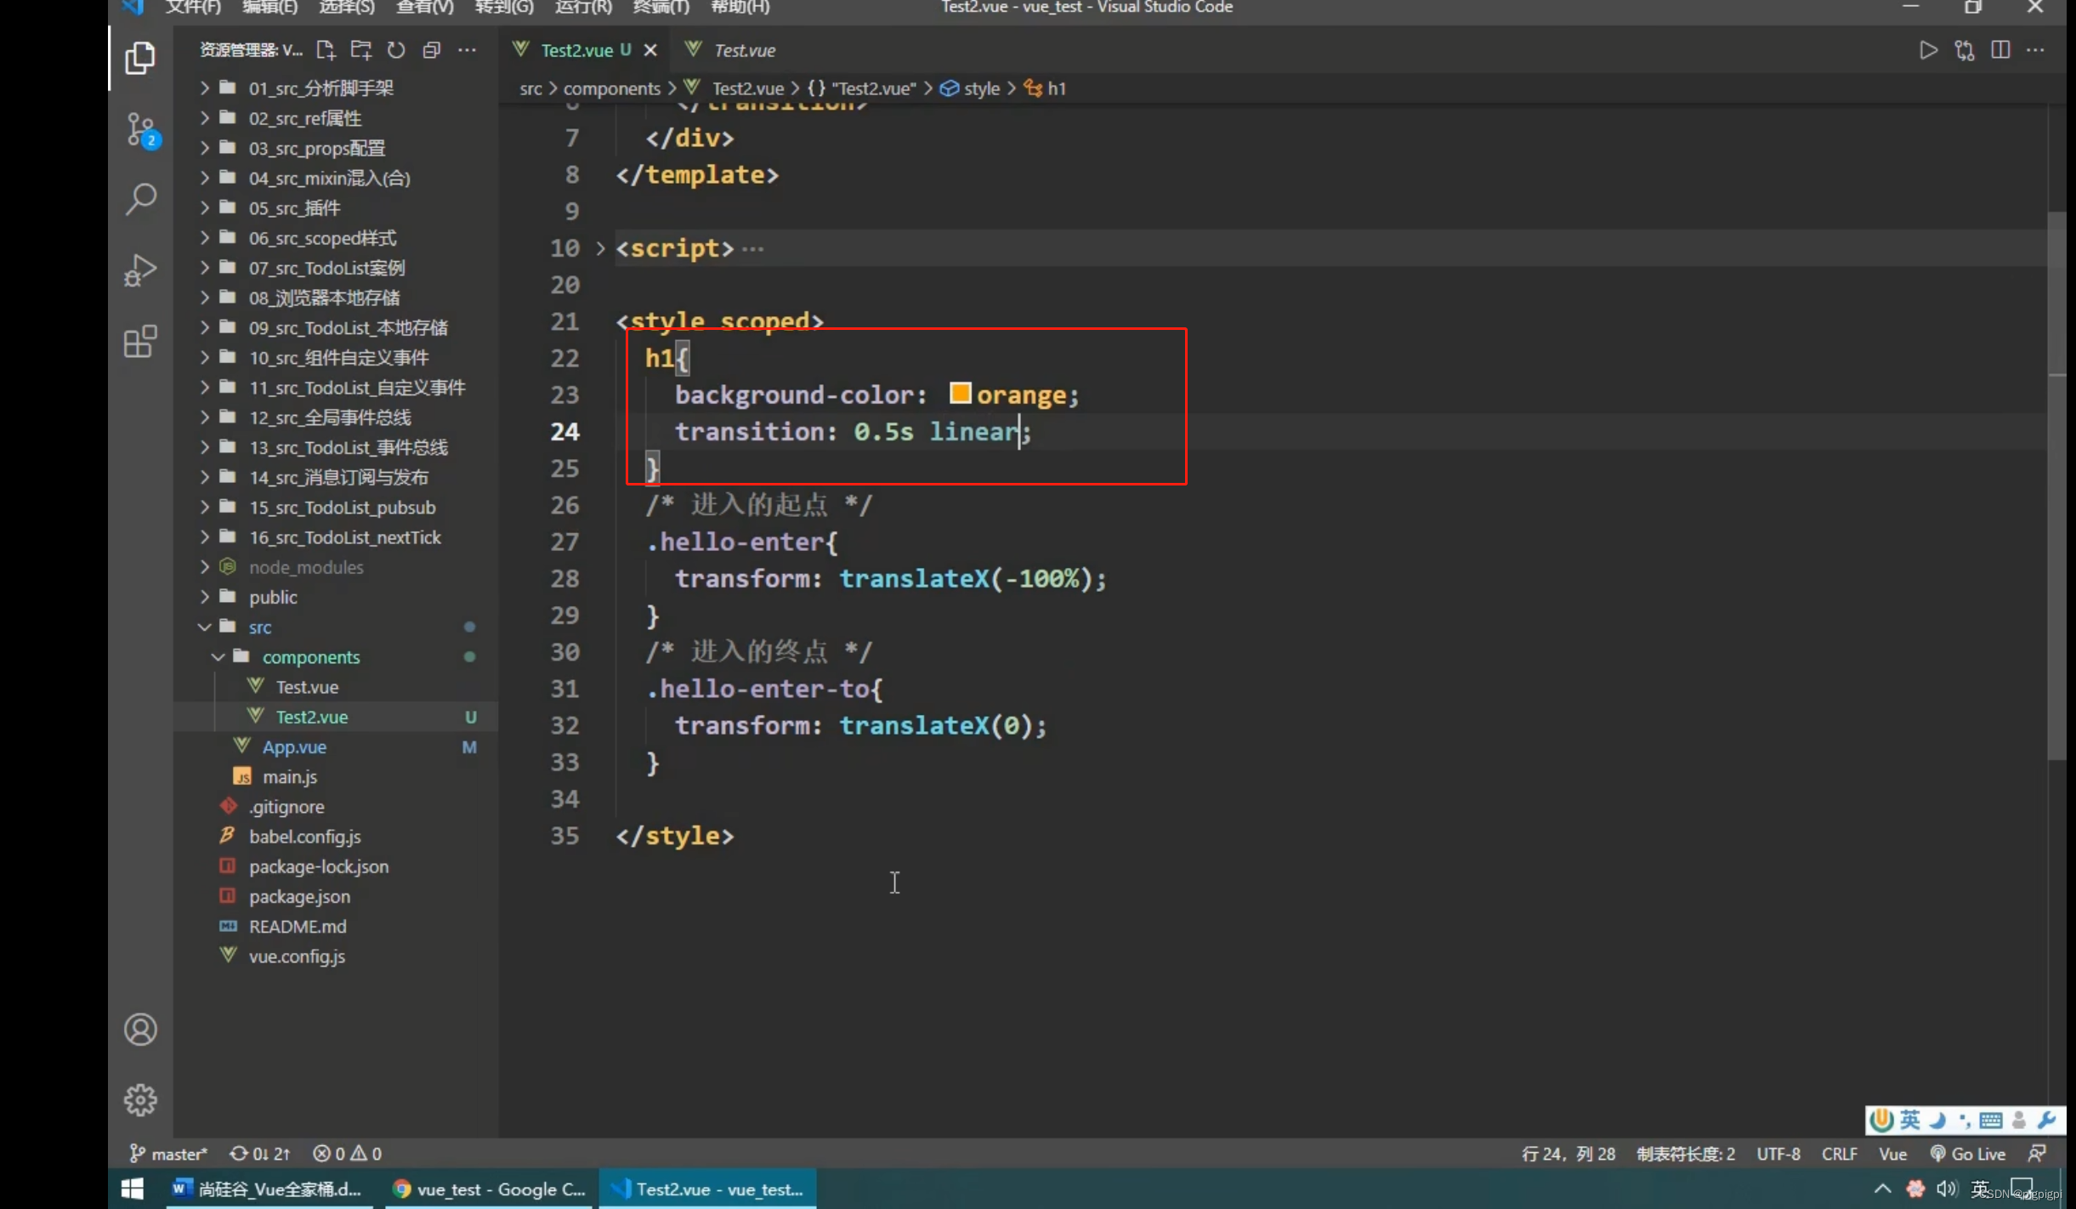The height and width of the screenshot is (1209, 2076).
Task: Open the Explorer view in activity bar
Action: (x=140, y=59)
